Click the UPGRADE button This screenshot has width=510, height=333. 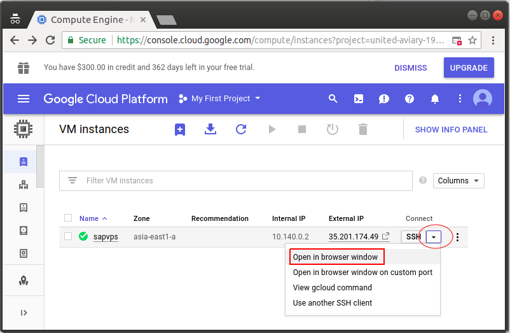tap(469, 67)
